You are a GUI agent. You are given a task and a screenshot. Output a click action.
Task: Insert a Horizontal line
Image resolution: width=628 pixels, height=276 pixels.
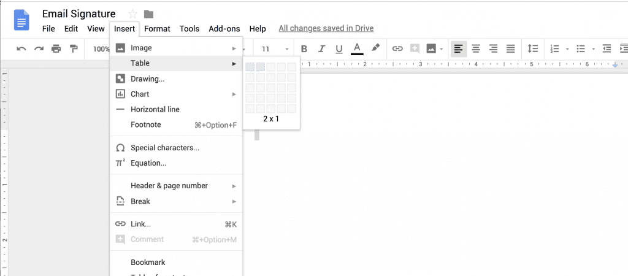(x=176, y=109)
